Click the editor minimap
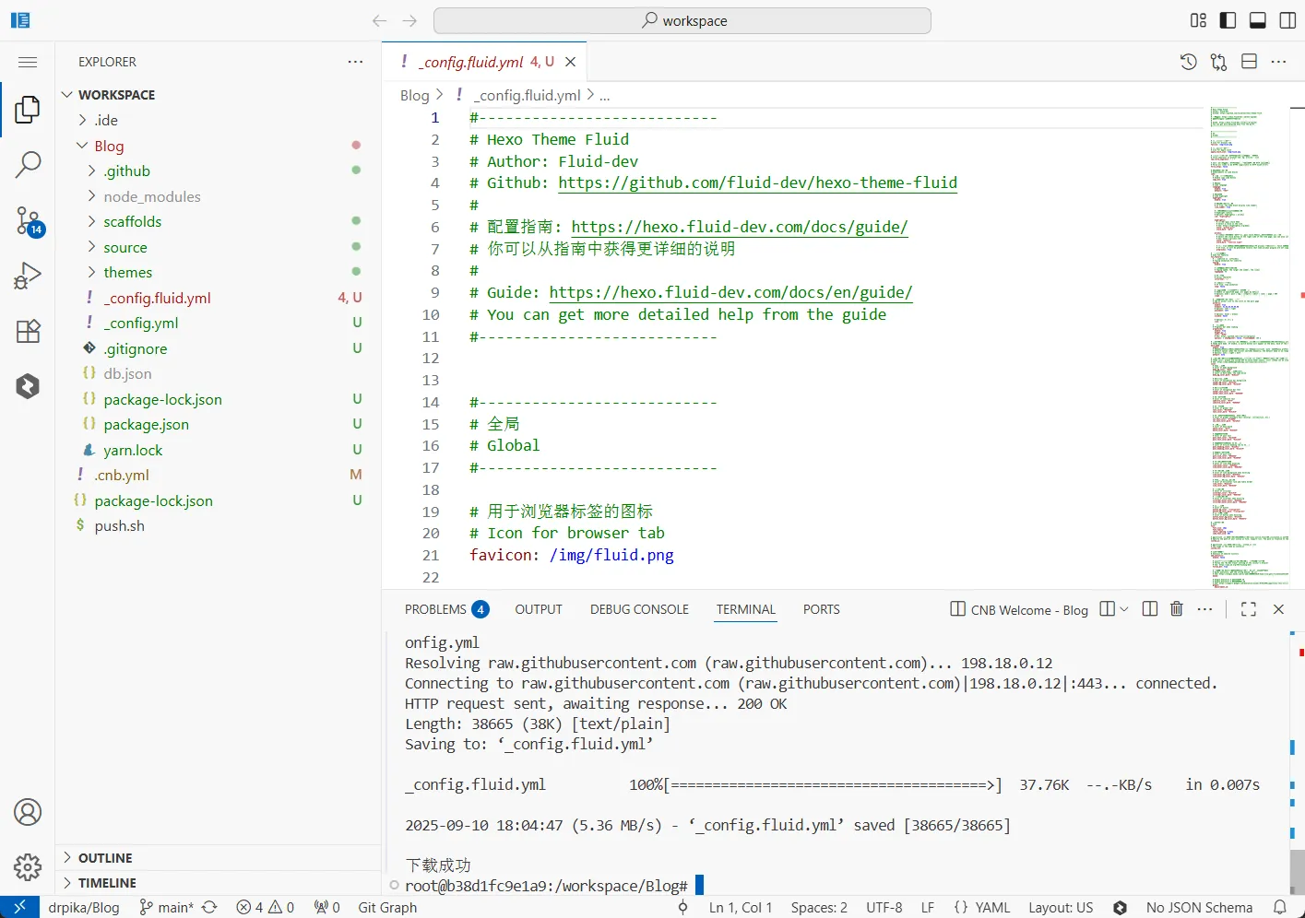Image resolution: width=1305 pixels, height=918 pixels. pos(1250,346)
